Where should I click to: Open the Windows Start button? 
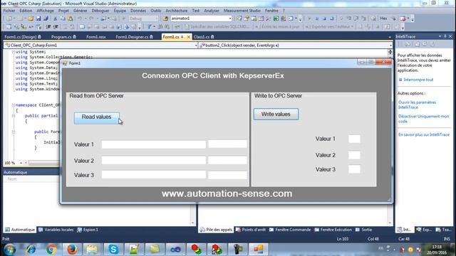[x=9, y=250]
